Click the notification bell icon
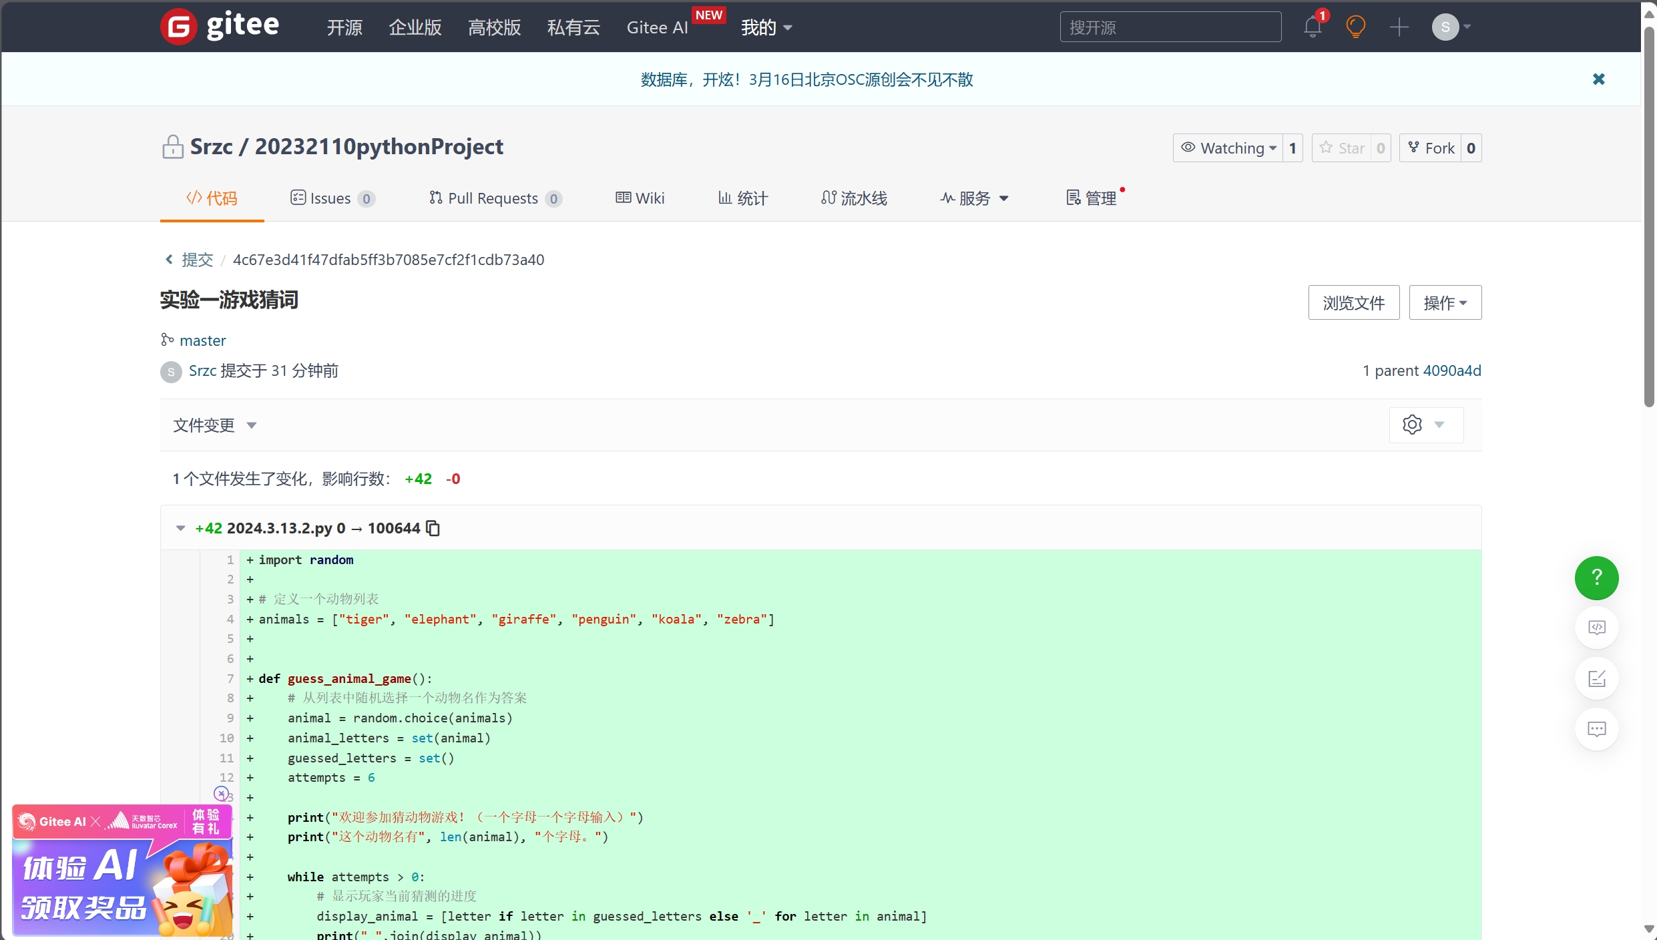This screenshot has width=1657, height=940. [x=1313, y=27]
